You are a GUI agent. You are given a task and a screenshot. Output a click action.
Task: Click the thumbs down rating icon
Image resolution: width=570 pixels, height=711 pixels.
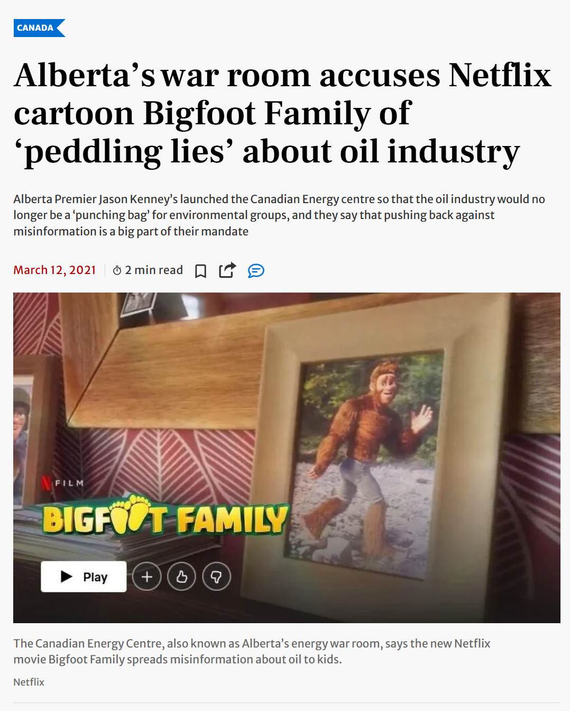pos(216,577)
